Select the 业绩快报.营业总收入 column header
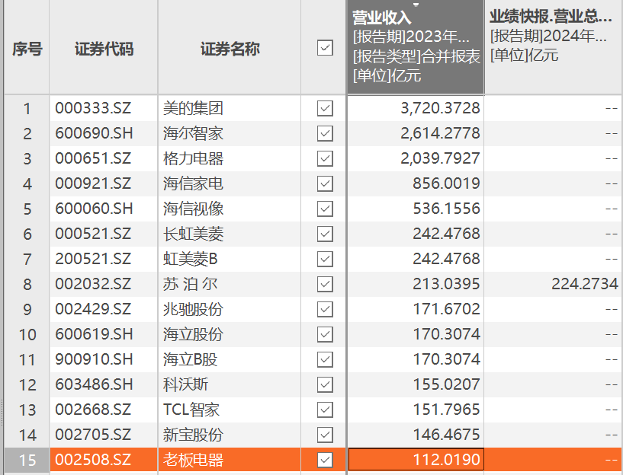The image size is (623, 475). (x=553, y=47)
